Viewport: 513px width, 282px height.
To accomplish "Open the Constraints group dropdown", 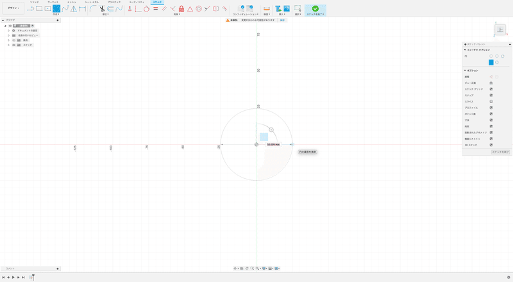I will point(177,14).
